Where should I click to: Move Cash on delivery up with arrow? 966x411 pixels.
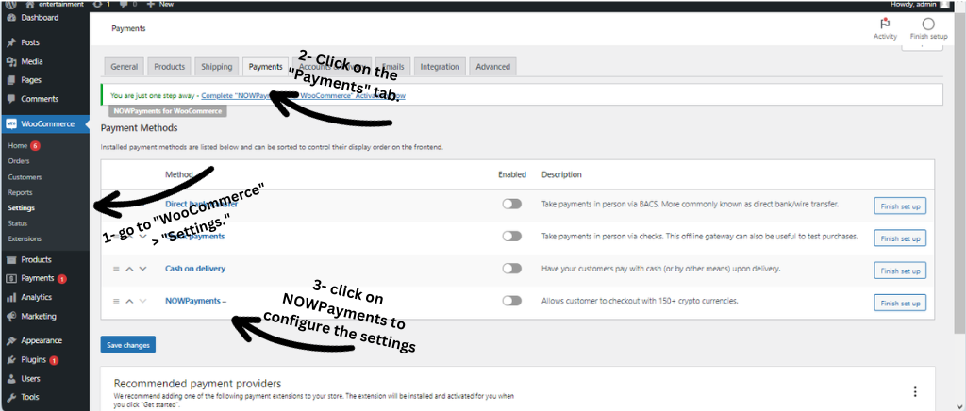click(x=129, y=269)
